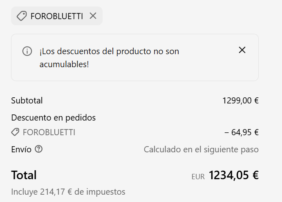Click the FOROBLUETTI text under Descuento en pedidos
Viewport: 282px width, 202px height.
pyautogui.click(x=49, y=132)
